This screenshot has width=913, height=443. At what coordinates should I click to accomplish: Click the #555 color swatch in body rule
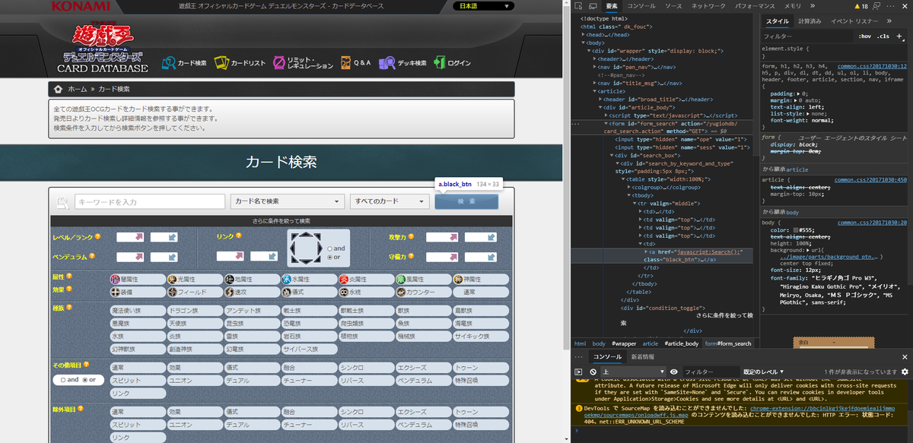[x=796, y=229]
